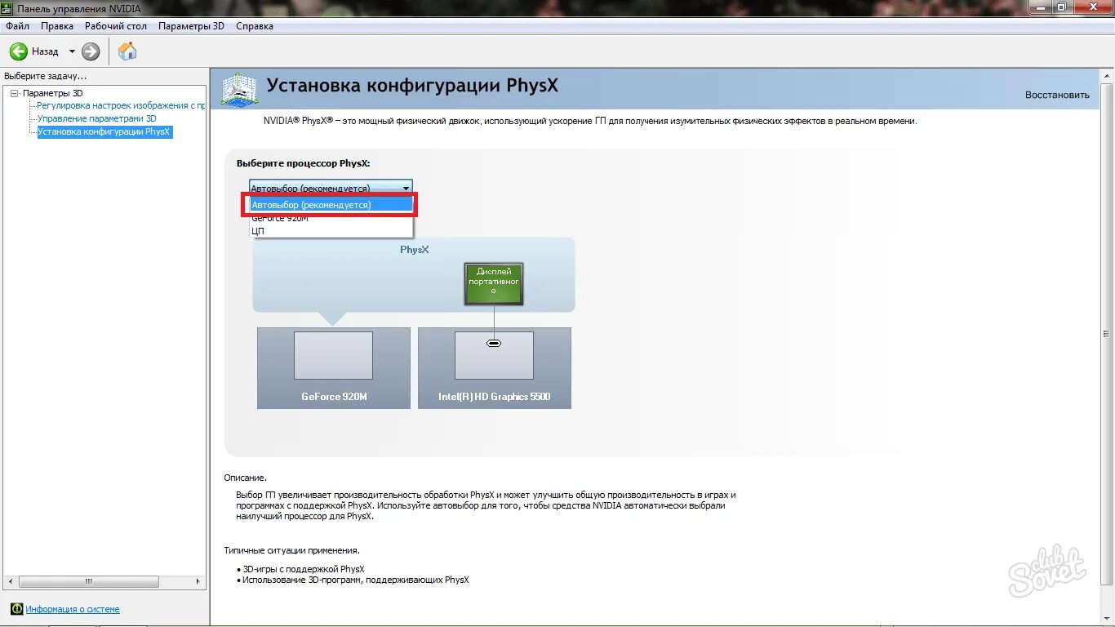
Task: Select Регулировка настроек изображения tree item
Action: pyautogui.click(x=121, y=105)
